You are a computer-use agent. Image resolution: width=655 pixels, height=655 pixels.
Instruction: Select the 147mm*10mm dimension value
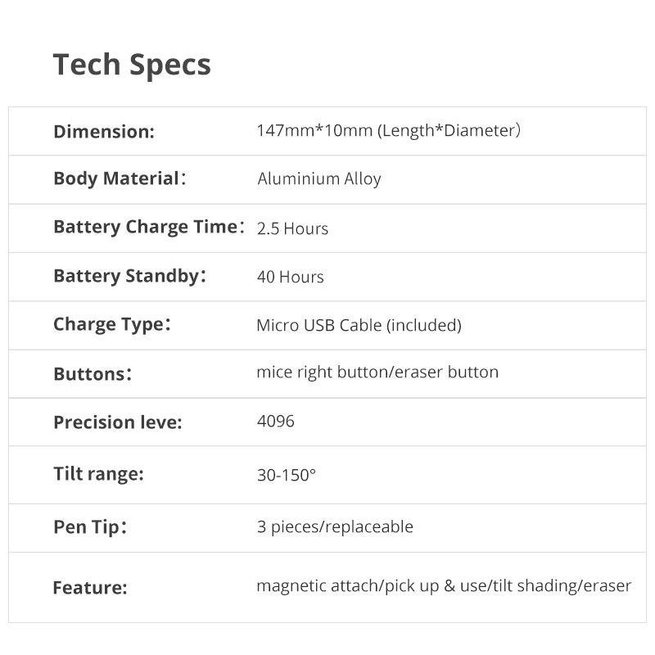click(389, 130)
